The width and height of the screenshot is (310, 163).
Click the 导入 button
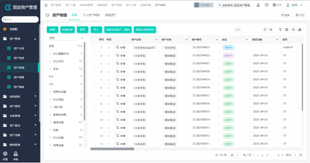tap(96, 29)
